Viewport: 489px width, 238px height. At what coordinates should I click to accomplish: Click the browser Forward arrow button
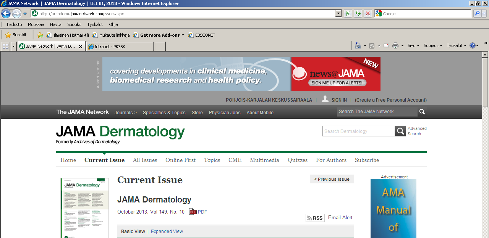click(x=16, y=14)
